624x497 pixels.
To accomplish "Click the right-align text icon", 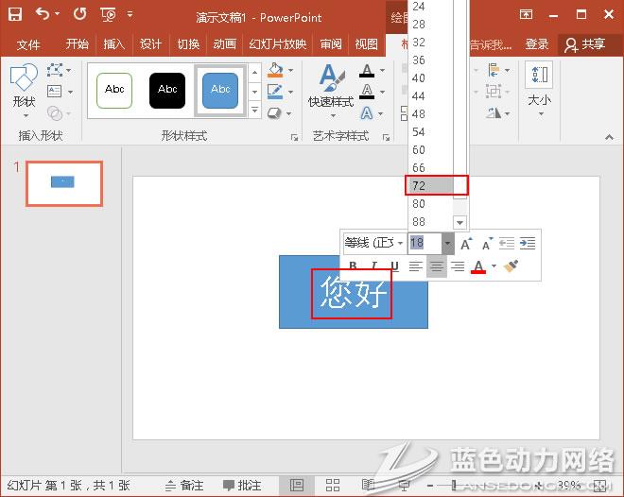I will point(458,266).
